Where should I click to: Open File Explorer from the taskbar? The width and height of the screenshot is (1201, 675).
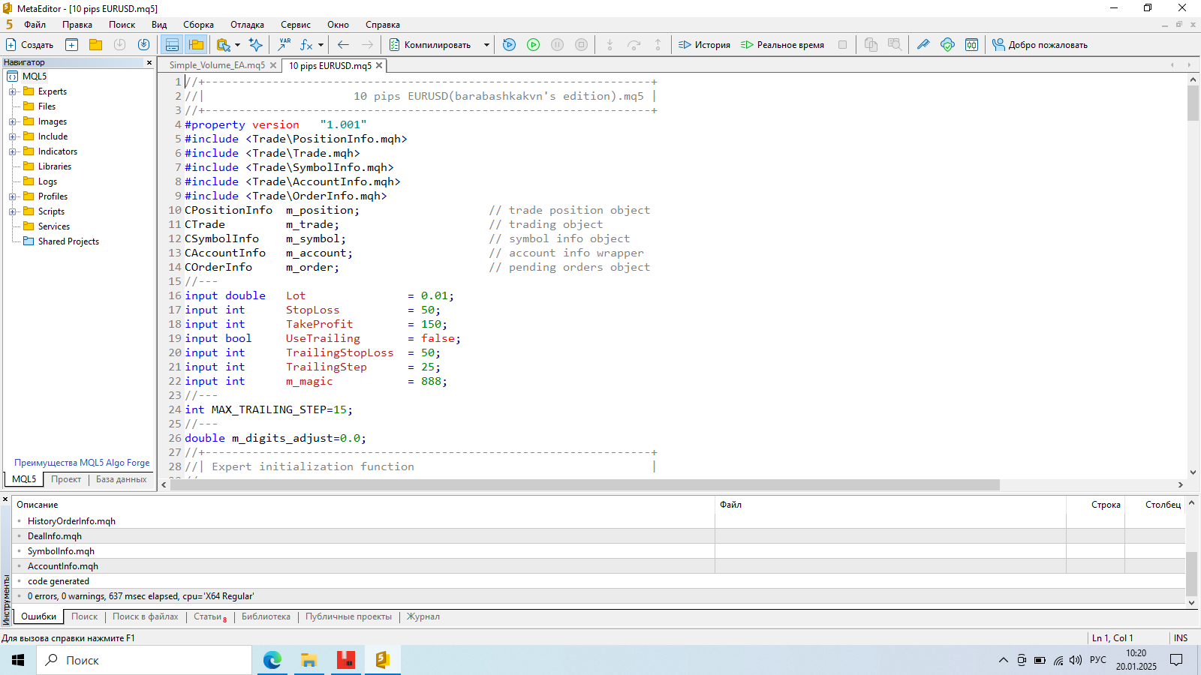coord(309,660)
